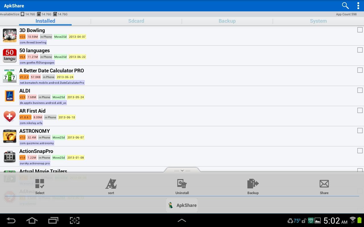The height and width of the screenshot is (227, 364).
Task: Go to Android home screen
Action: tap(32, 220)
